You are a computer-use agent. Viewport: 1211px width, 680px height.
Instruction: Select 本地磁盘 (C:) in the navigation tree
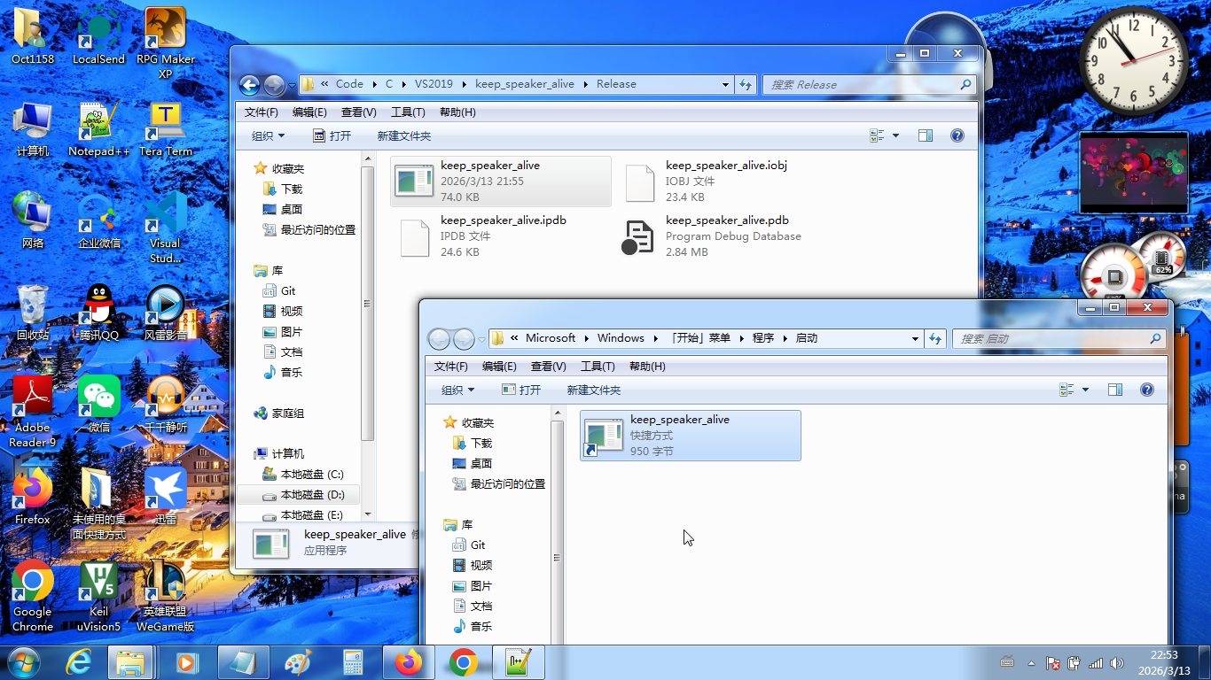point(311,475)
